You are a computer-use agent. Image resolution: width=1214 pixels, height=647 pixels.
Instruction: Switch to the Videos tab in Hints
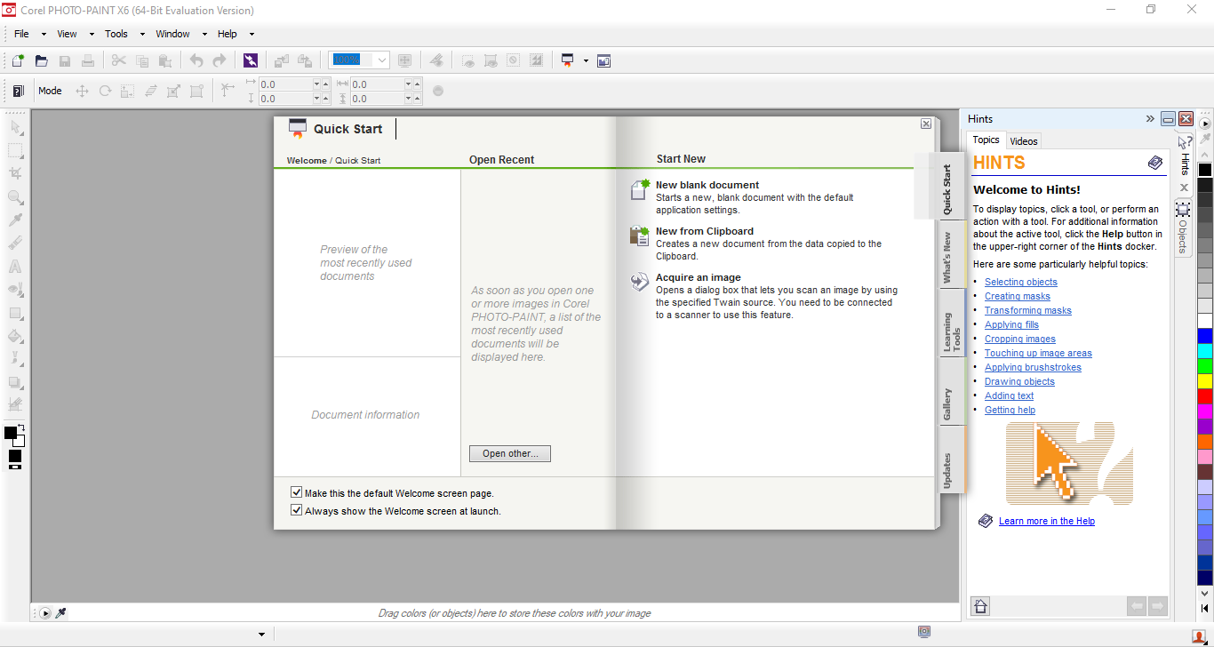click(1024, 141)
